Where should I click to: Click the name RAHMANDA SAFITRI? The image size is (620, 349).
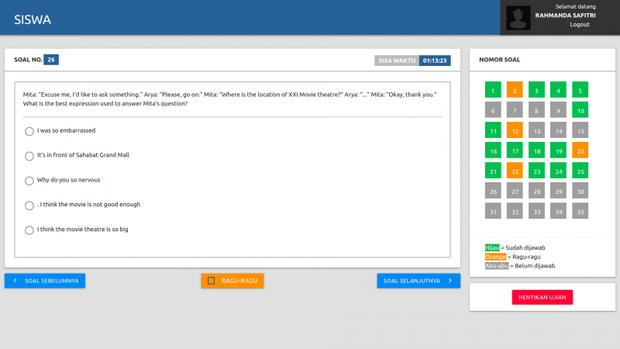[565, 16]
